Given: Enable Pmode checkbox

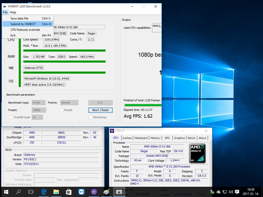Looking at the screenshot, I should [61, 110].
